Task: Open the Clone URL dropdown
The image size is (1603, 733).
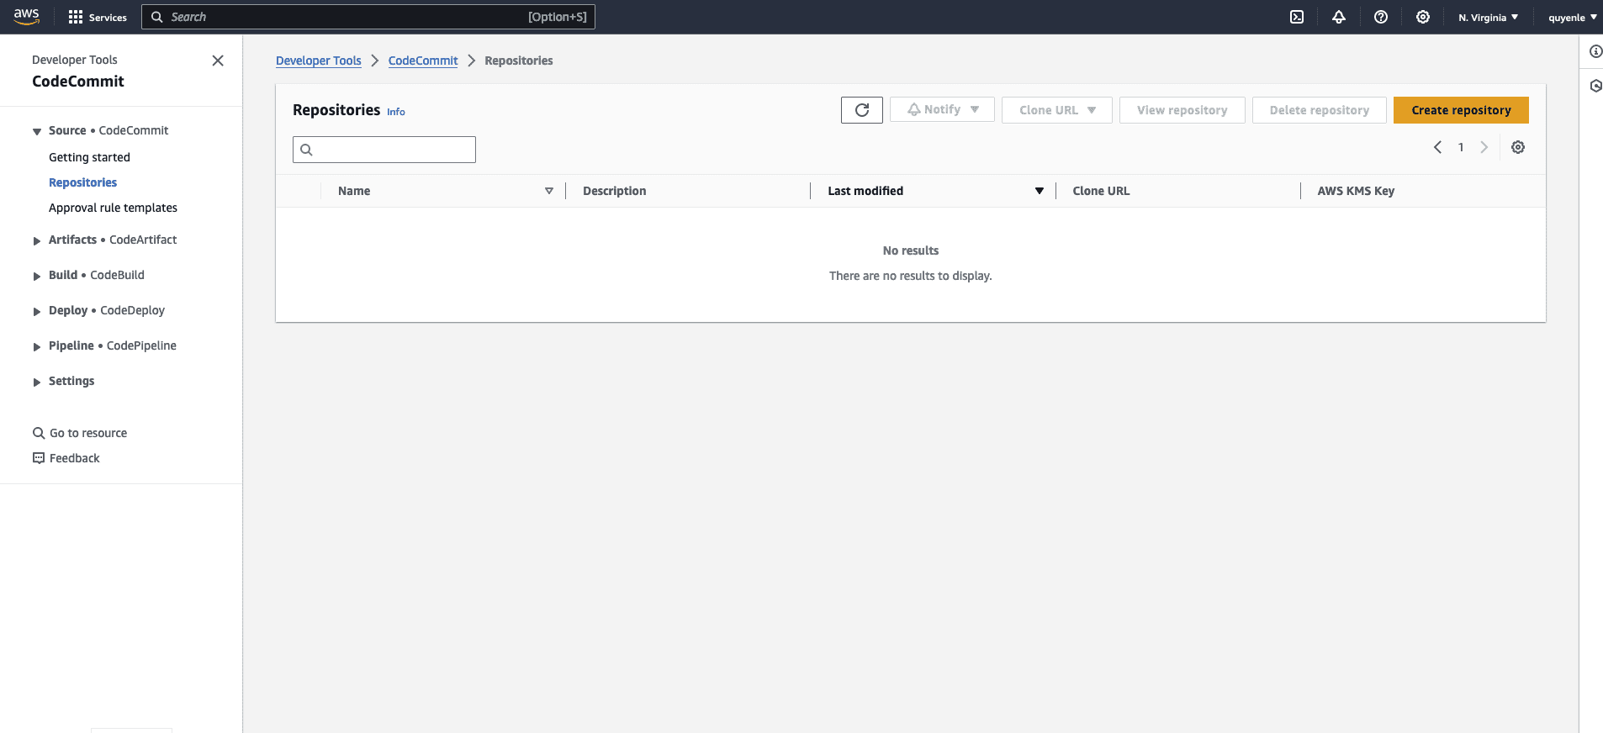Action: [x=1057, y=110]
